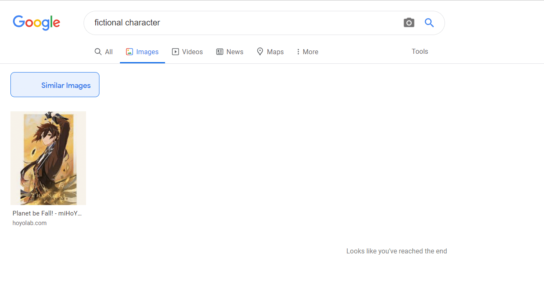Click the Similar Images button
The image size is (544, 283).
(x=55, y=85)
